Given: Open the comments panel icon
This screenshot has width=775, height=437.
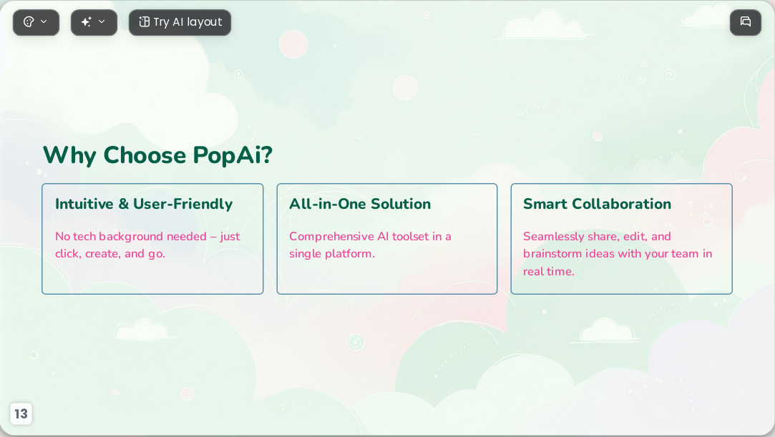Looking at the screenshot, I should coord(746,22).
